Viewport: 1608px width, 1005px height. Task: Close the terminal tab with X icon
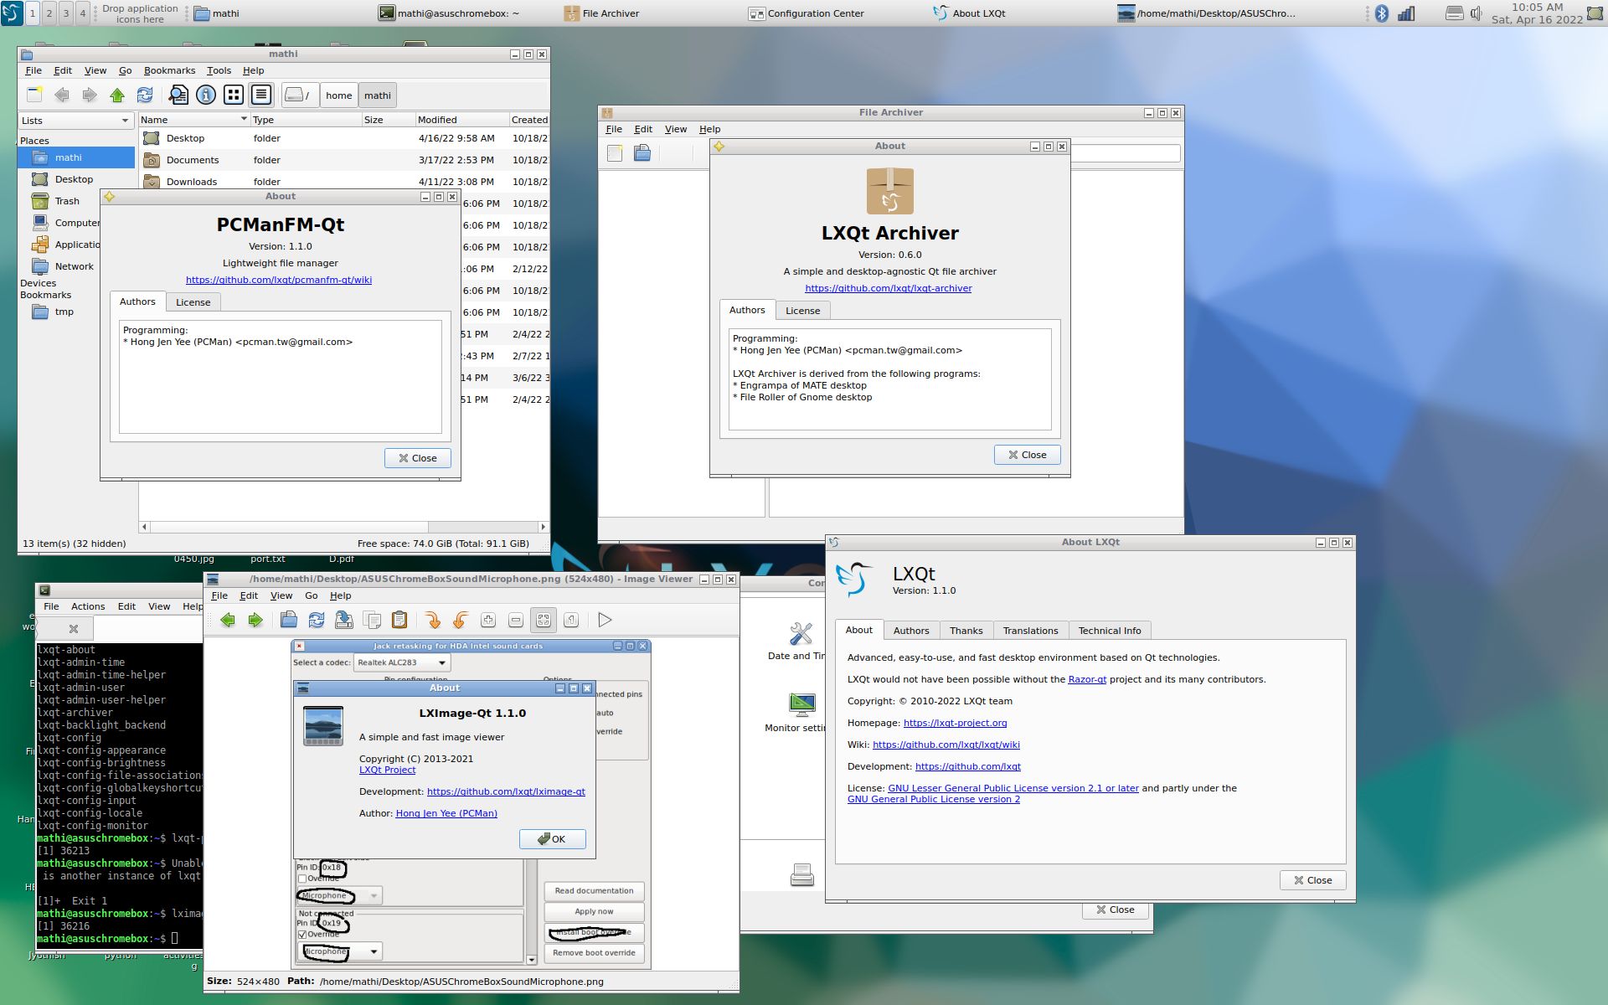click(74, 628)
